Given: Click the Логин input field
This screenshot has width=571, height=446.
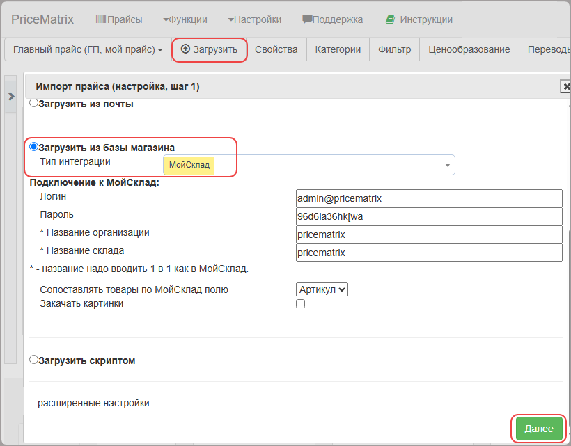Looking at the screenshot, I should [429, 198].
